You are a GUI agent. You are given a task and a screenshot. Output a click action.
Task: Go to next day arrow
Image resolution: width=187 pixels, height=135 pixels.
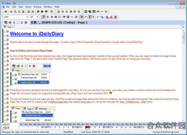22,22
